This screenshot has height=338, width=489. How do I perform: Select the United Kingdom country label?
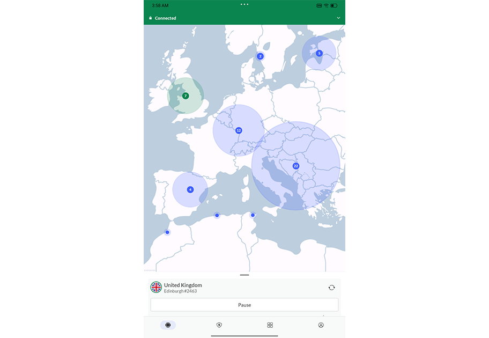[183, 285]
